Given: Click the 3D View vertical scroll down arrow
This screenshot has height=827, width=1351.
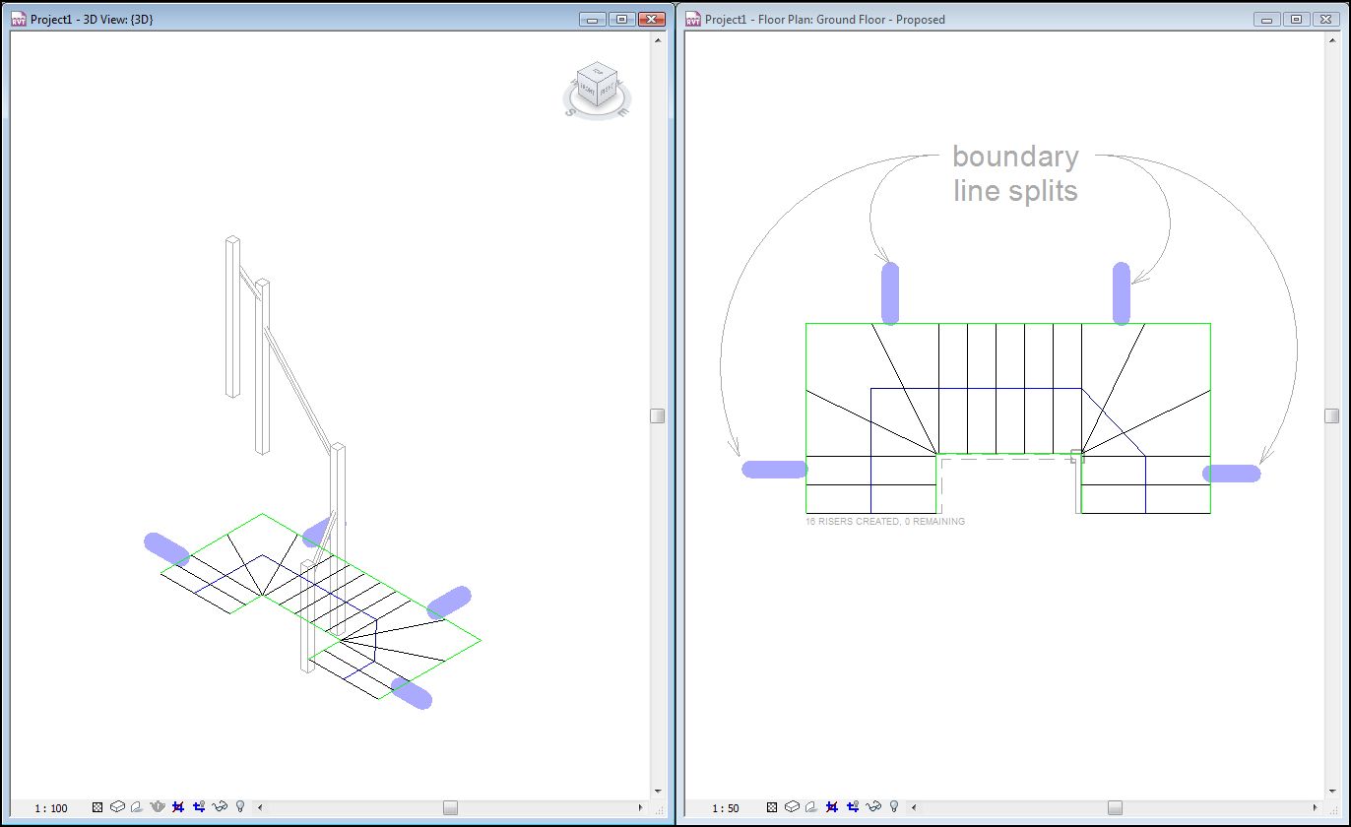Looking at the screenshot, I should 658,791.
